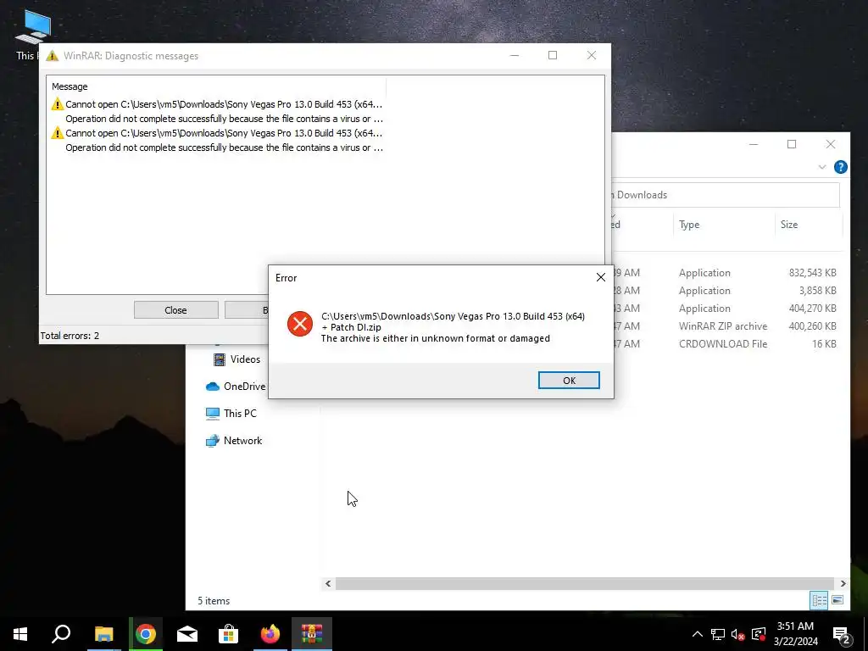Screen dimensions: 868x651
Task: Click WinRAR icon in taskbar
Action: coord(312,634)
